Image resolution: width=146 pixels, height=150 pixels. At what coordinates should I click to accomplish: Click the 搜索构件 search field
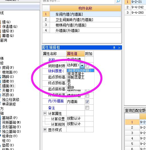point(79,1)
